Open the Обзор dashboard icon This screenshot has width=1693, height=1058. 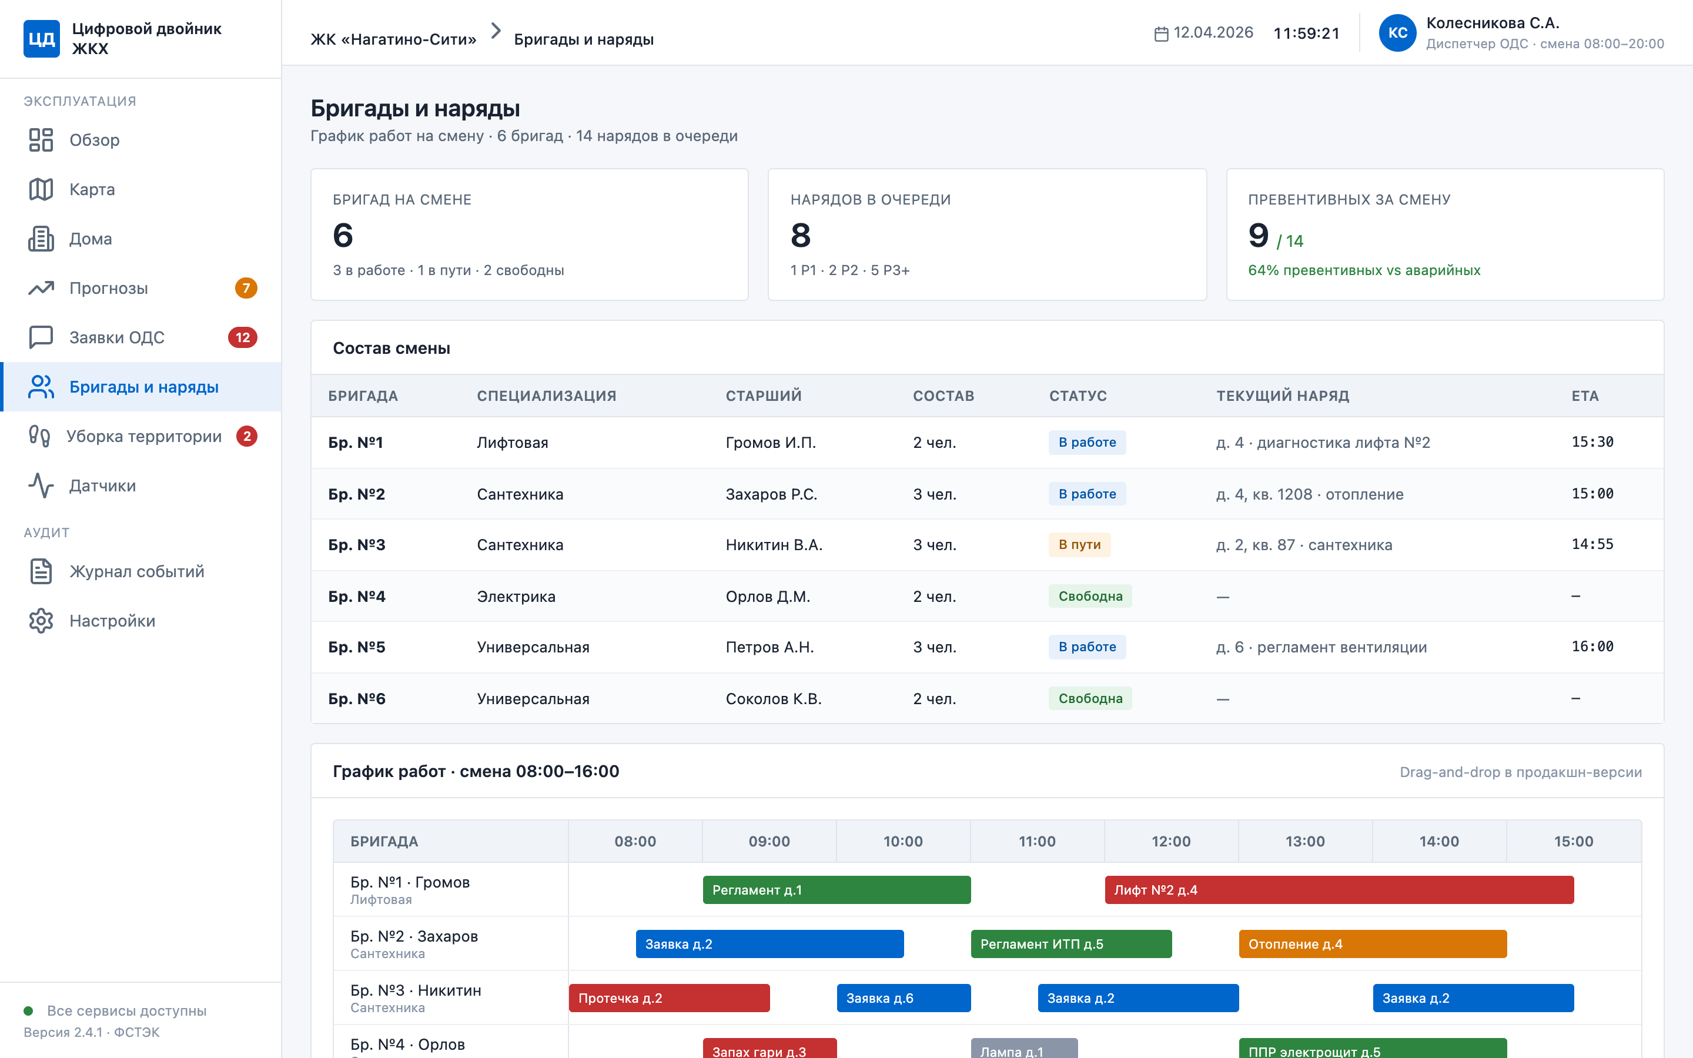pyautogui.click(x=41, y=140)
